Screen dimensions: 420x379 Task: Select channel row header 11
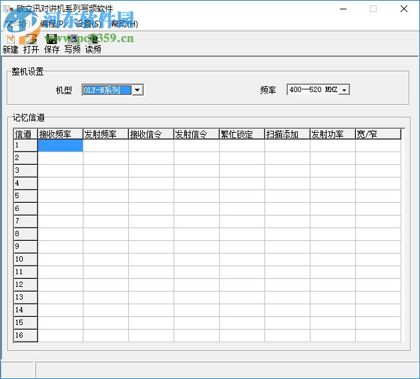(x=26, y=272)
